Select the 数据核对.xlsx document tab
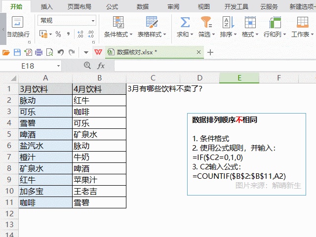The image size is (316, 237). click(x=154, y=52)
